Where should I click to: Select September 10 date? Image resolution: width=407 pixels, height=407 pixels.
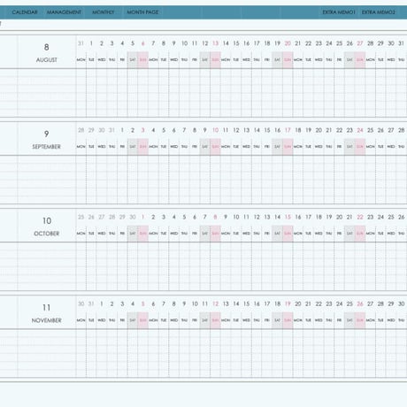[x=215, y=130]
